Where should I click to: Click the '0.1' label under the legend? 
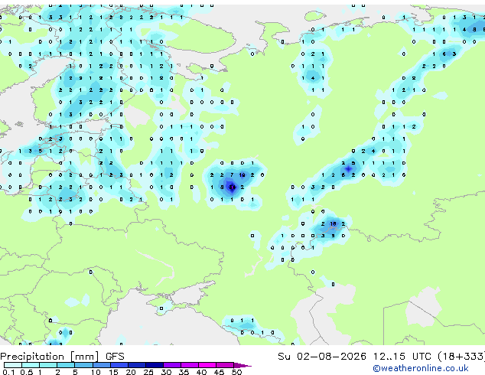[8, 372]
